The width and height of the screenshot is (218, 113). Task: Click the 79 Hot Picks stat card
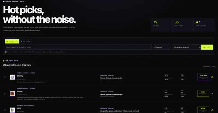(x=162, y=25)
